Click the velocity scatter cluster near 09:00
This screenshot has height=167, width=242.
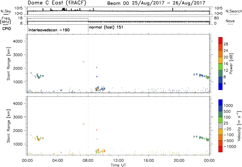pos(100,151)
